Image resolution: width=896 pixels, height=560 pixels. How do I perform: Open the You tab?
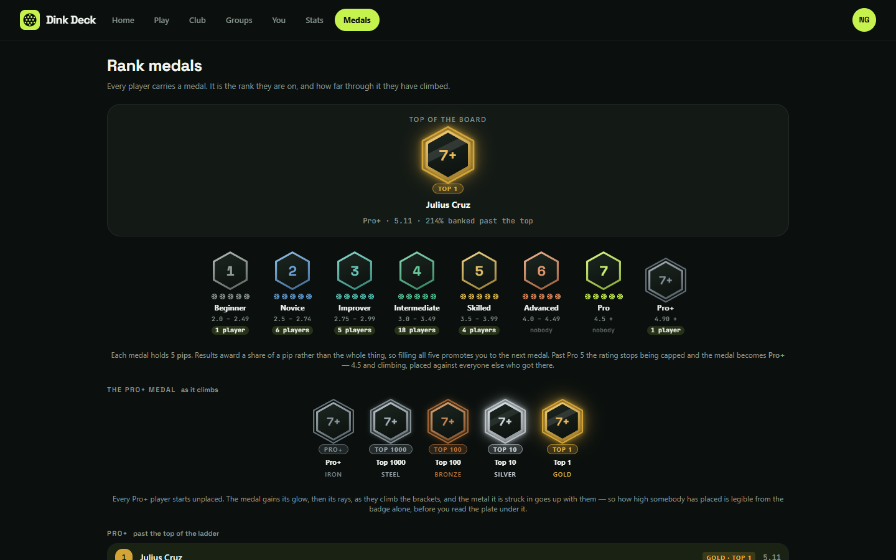point(279,20)
